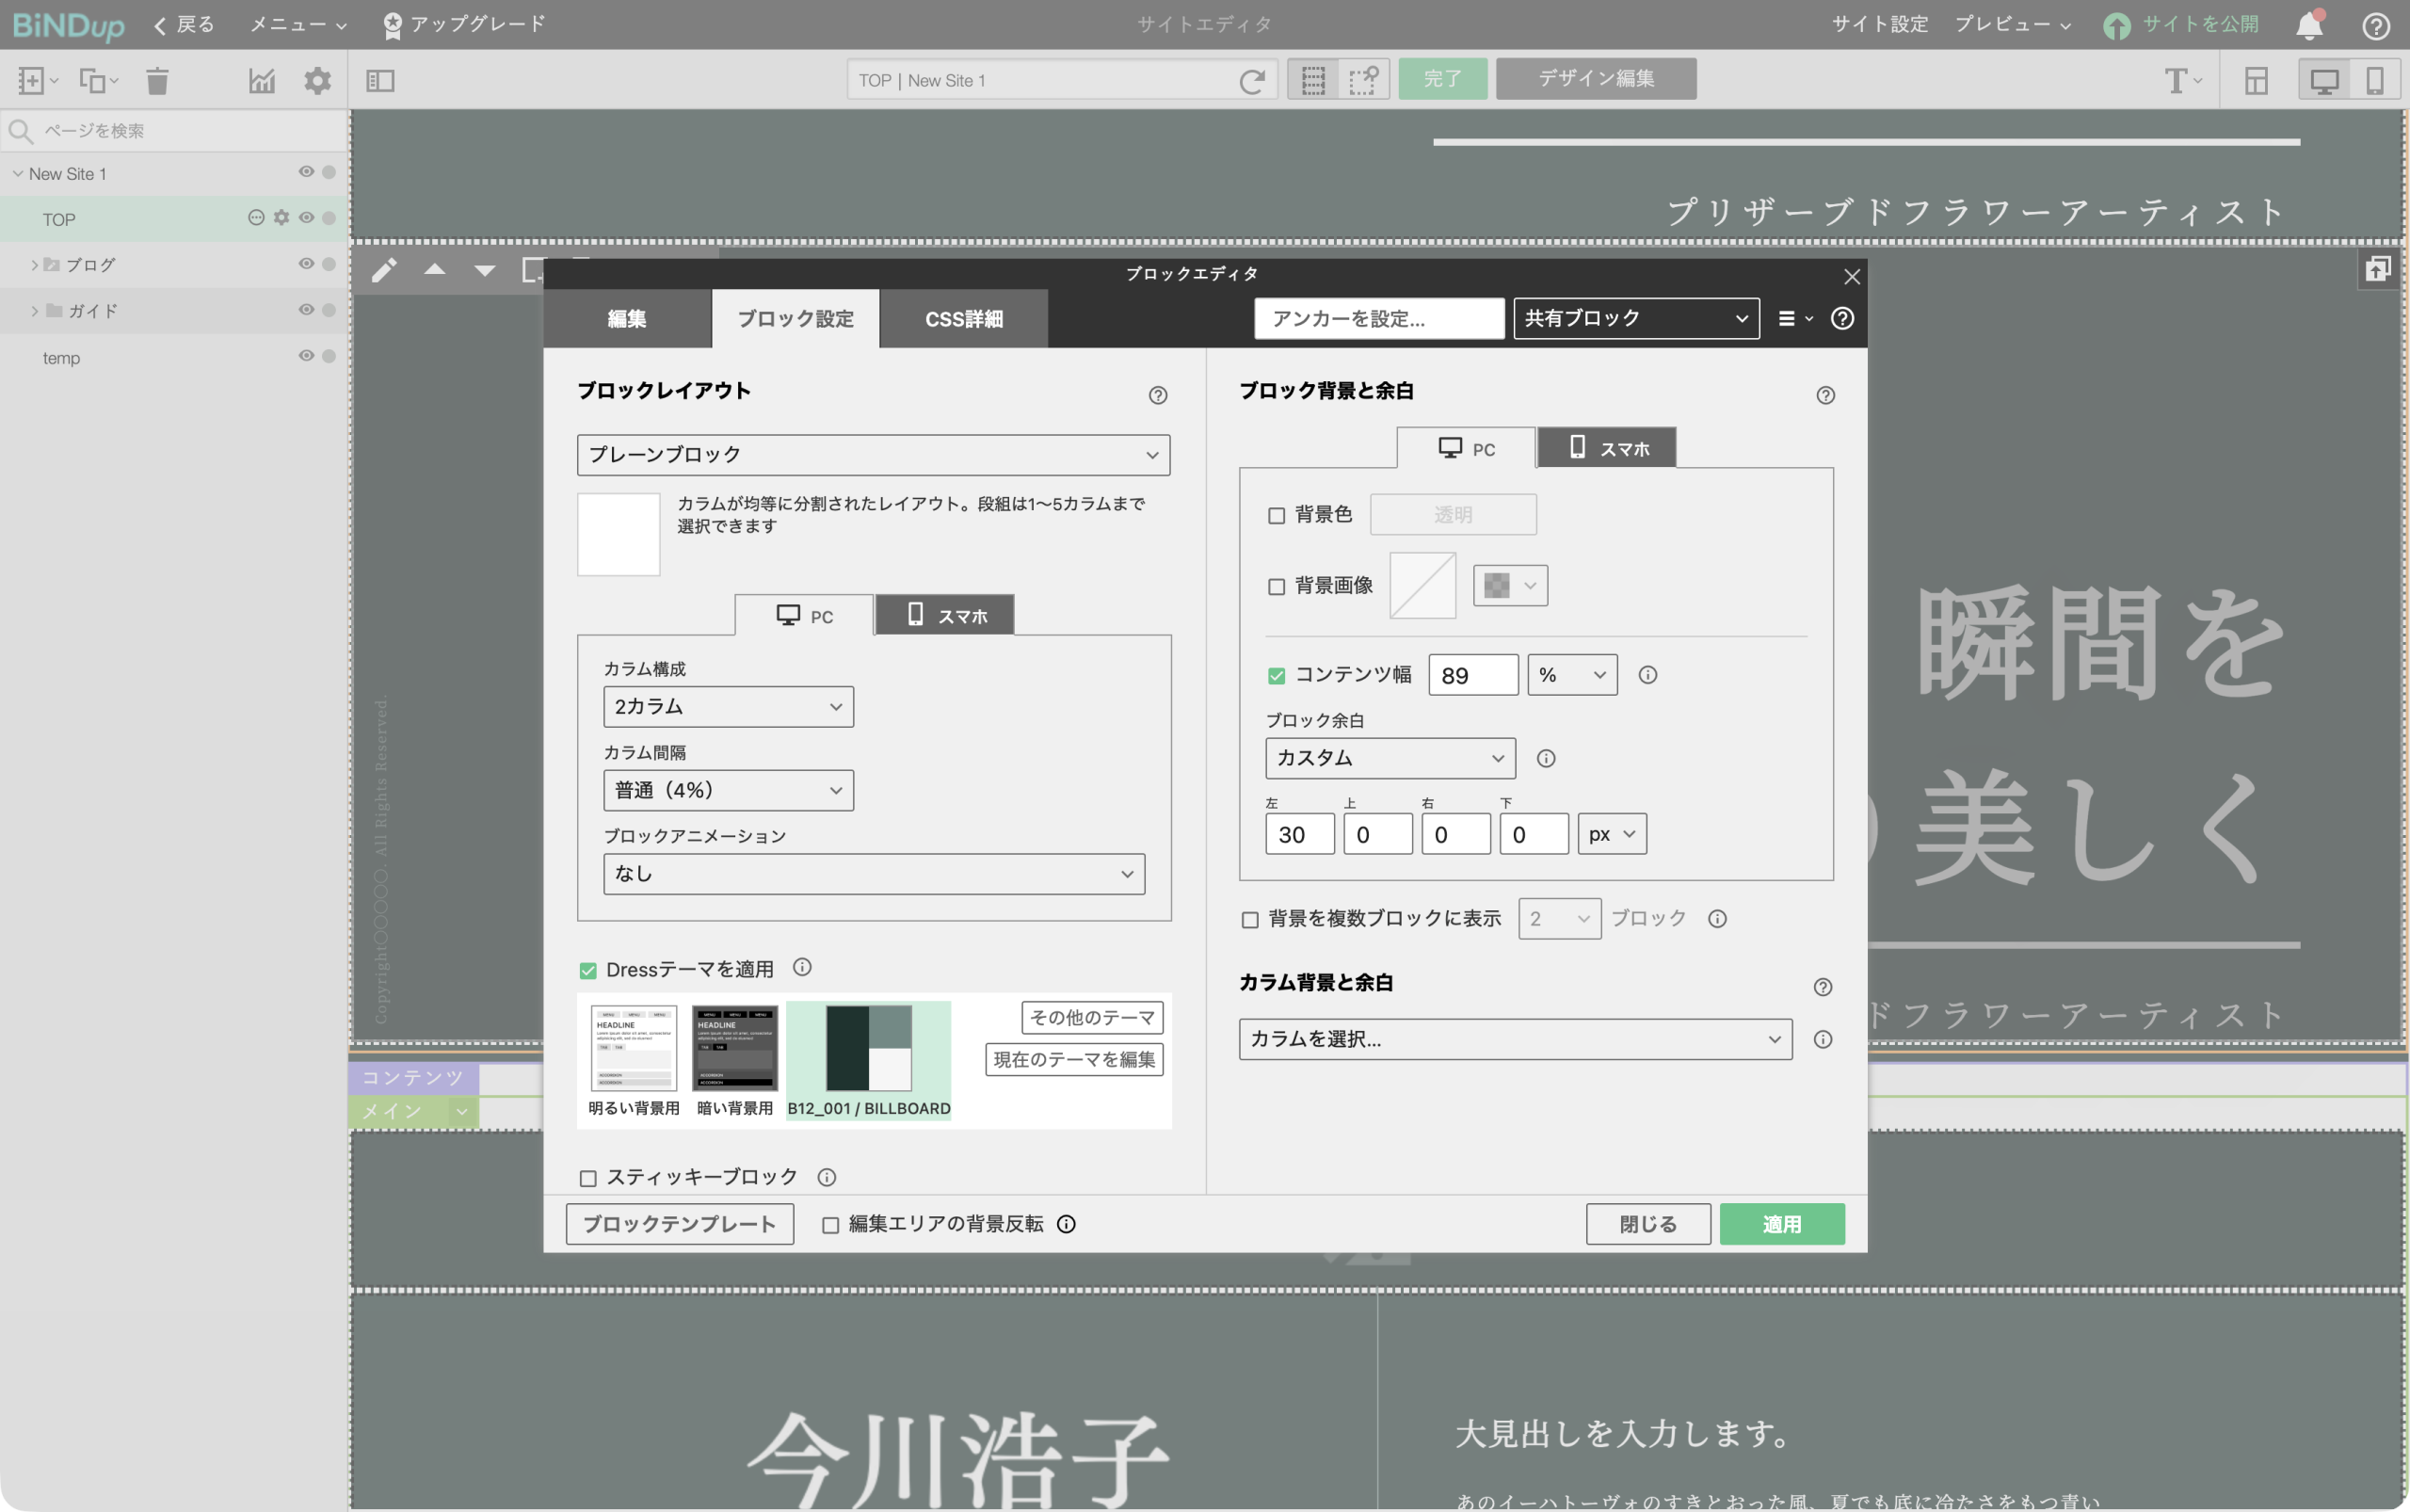The image size is (2410, 1512).
Task: Click the ブロックテンプレート button
Action: 680,1224
